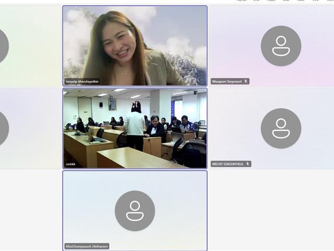This screenshot has width=334, height=251.
Task: Click Wasaporn Tanprasert's avatar placeholder icon
Action: pyautogui.click(x=281, y=46)
